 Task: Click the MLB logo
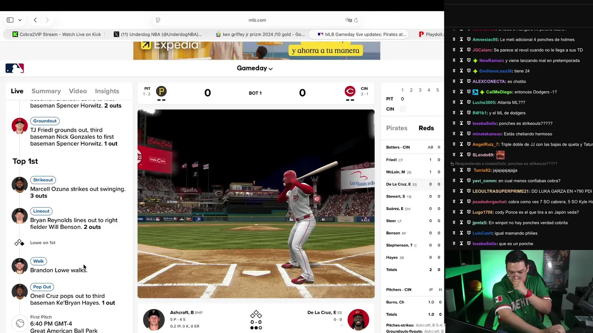pyautogui.click(x=14, y=68)
